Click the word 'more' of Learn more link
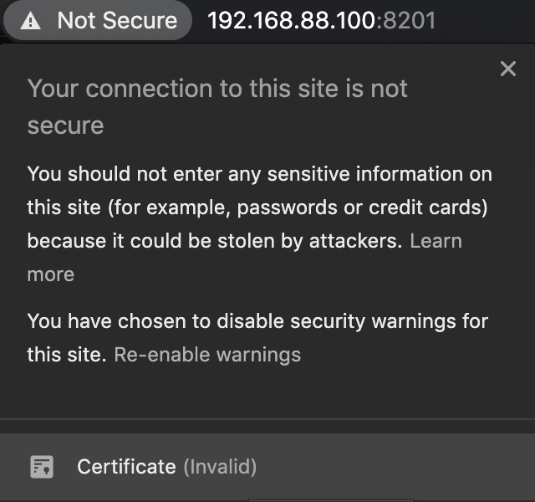 (51, 274)
